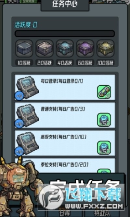Select the 泰拉支持[每日广告0/20] task row
Viewport: 130px width, 217px height.
click(x=65, y=166)
